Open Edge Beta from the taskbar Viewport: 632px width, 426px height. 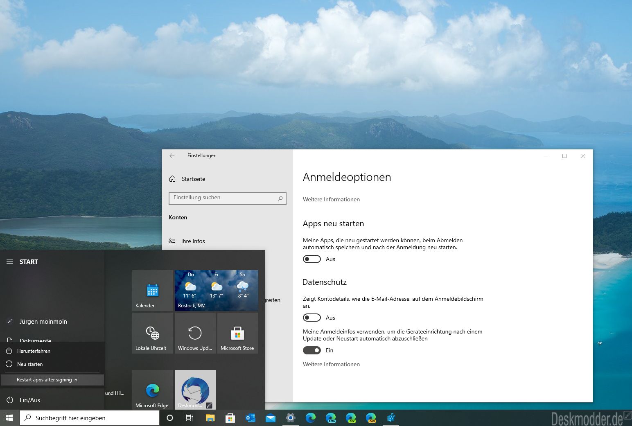point(331,418)
